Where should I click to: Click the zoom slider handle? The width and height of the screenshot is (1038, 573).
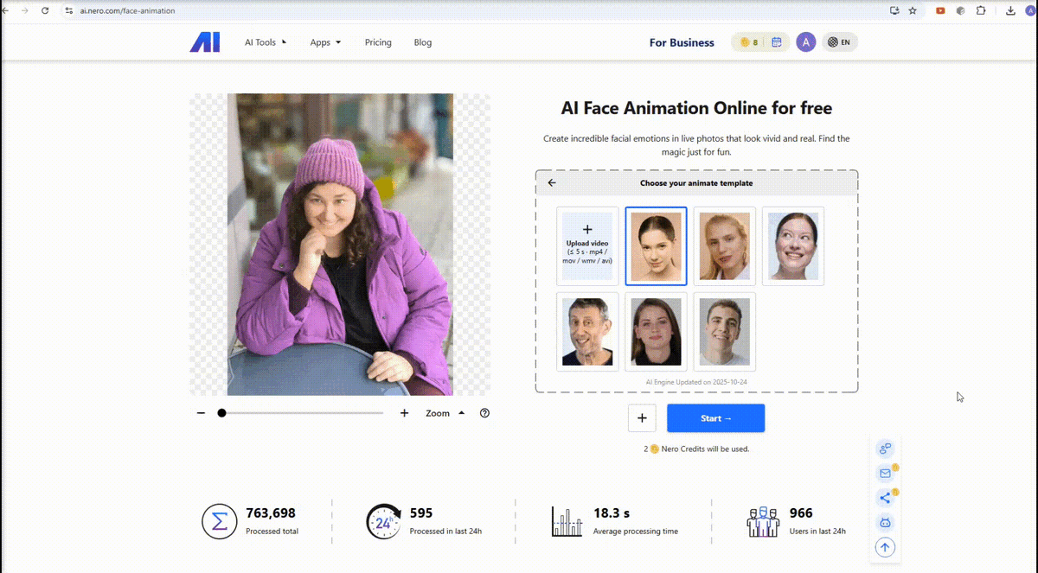pos(221,413)
